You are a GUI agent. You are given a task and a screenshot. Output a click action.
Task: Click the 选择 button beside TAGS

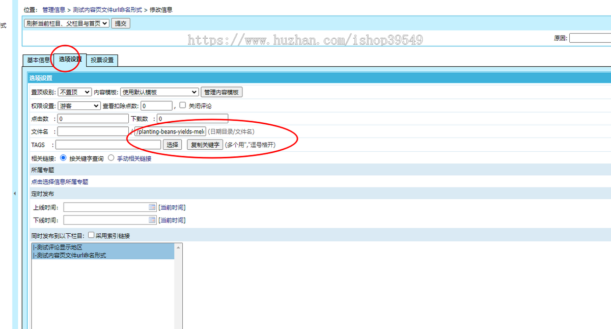pyautogui.click(x=173, y=145)
